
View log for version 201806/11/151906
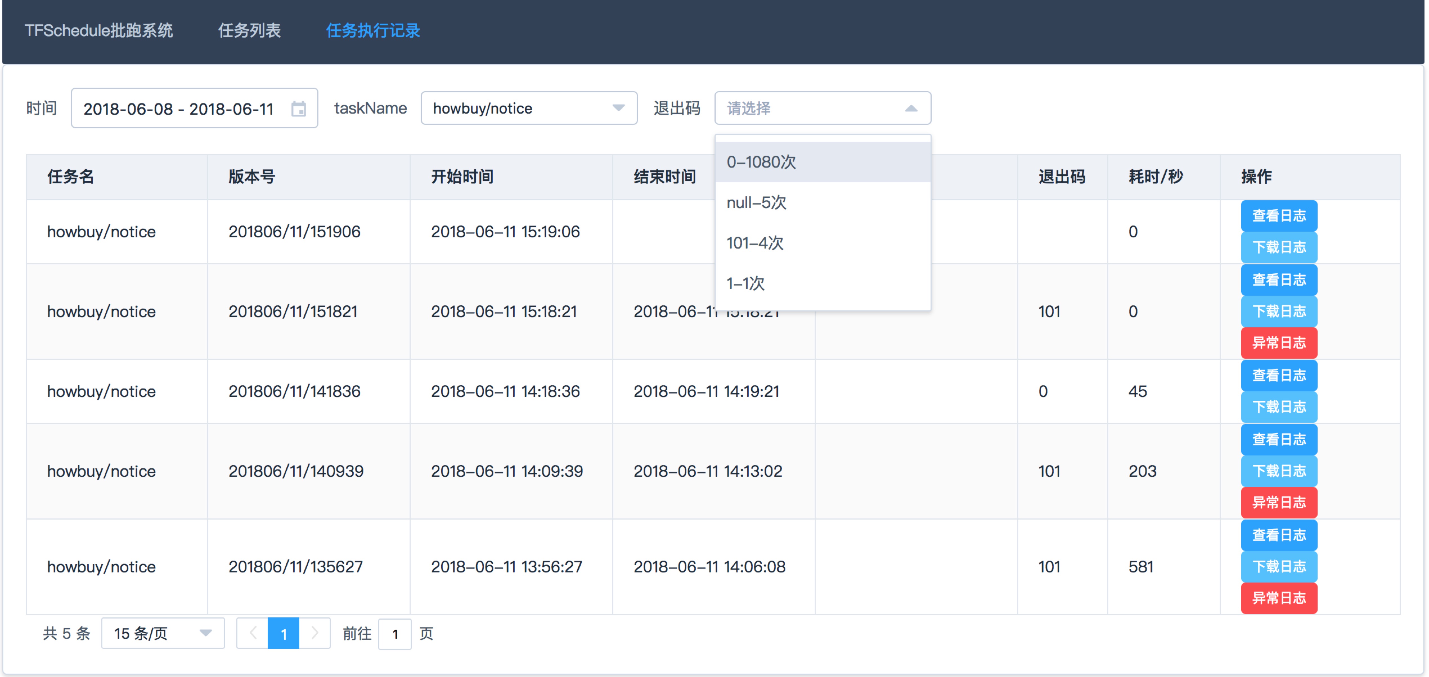(1278, 216)
